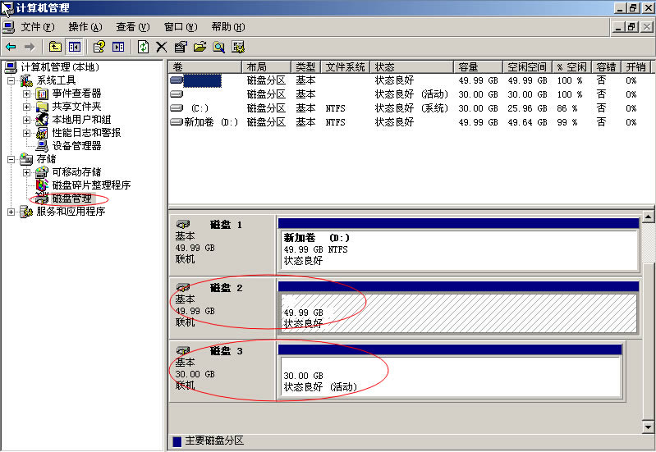Click the Up one level folder icon
Screen dimensions: 656x452
(55, 47)
